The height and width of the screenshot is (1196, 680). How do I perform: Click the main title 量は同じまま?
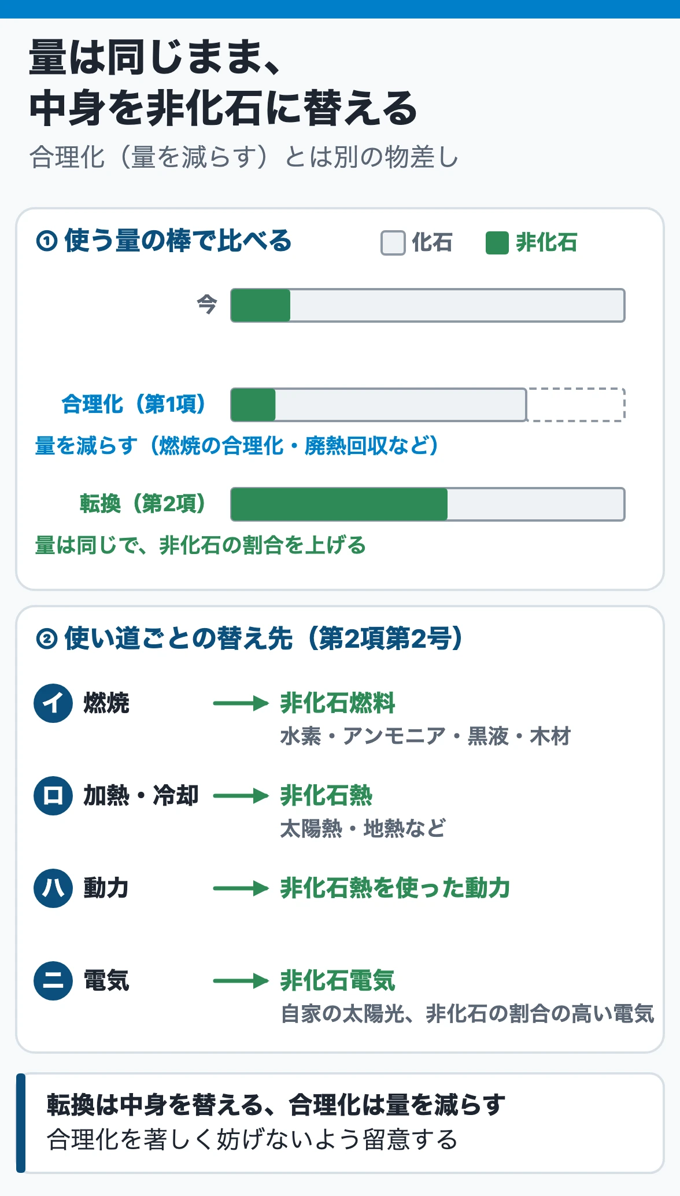[x=155, y=58]
